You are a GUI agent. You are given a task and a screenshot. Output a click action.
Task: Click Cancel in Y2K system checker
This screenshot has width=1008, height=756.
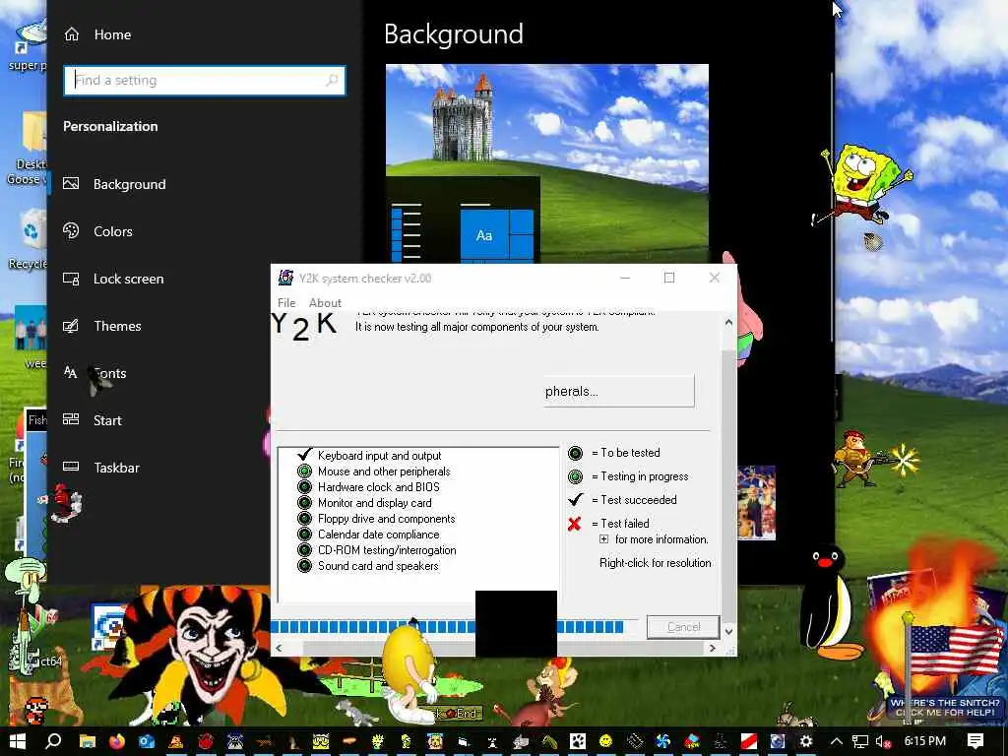pos(683,627)
